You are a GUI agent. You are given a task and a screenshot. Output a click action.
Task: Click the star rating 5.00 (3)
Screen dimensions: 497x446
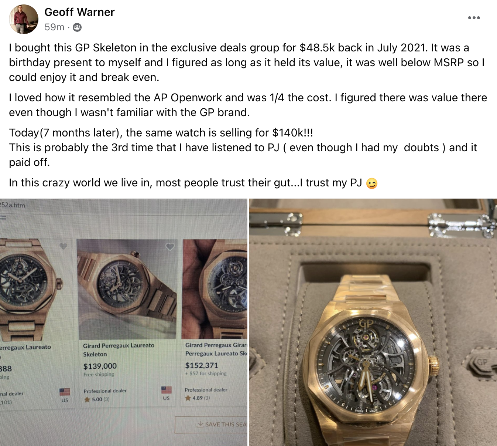97,399
